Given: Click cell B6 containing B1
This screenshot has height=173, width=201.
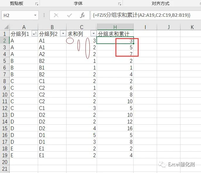Looking at the screenshot, I should pos(52,67).
